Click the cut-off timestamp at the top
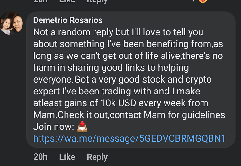The width and height of the screenshot is (241, 166). (x=40, y=1)
